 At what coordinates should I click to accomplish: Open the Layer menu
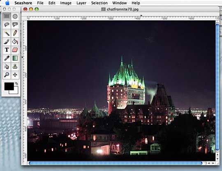coord(81,3)
